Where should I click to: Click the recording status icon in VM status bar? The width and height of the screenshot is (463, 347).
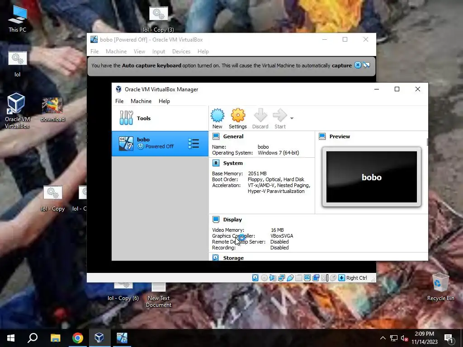click(x=316, y=278)
